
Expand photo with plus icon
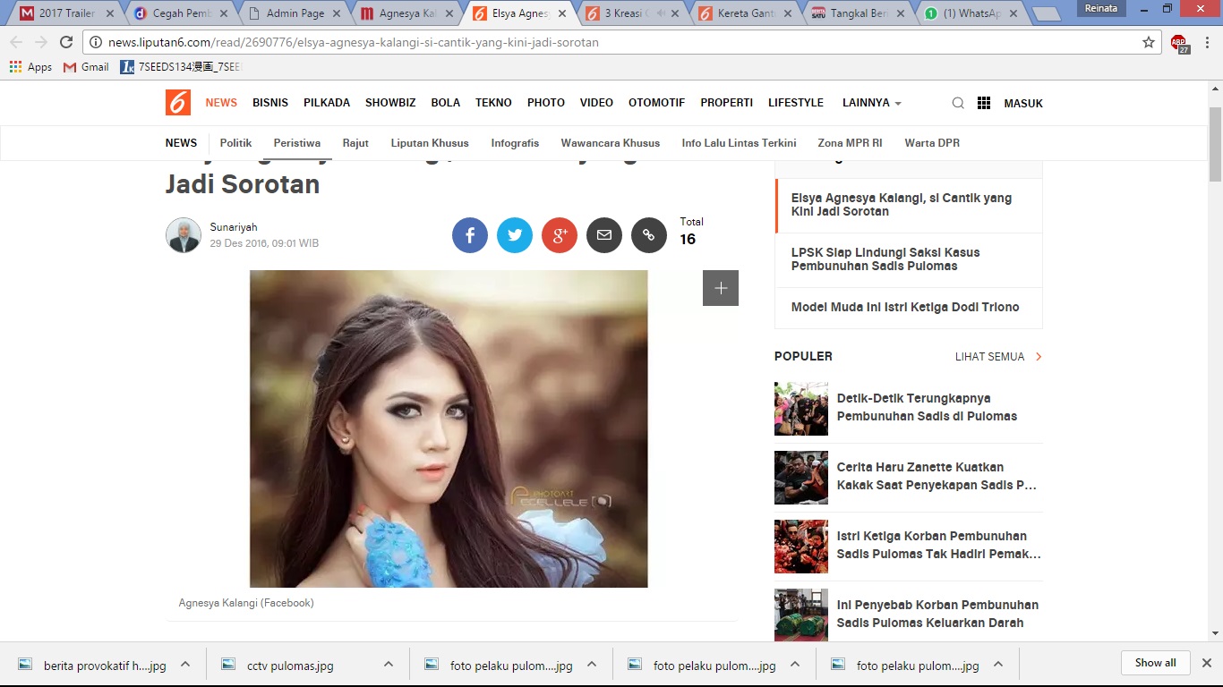(x=721, y=288)
